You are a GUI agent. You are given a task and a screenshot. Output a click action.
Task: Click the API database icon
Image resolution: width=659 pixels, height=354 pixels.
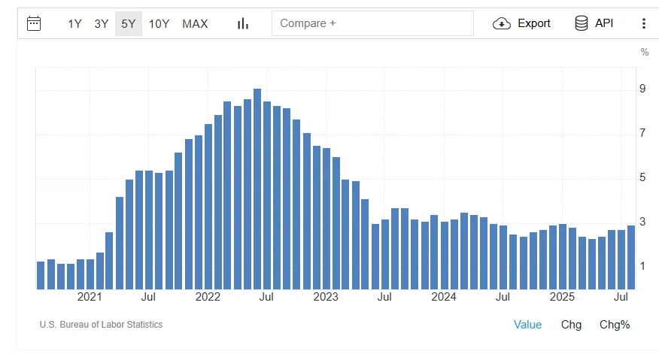pos(582,23)
